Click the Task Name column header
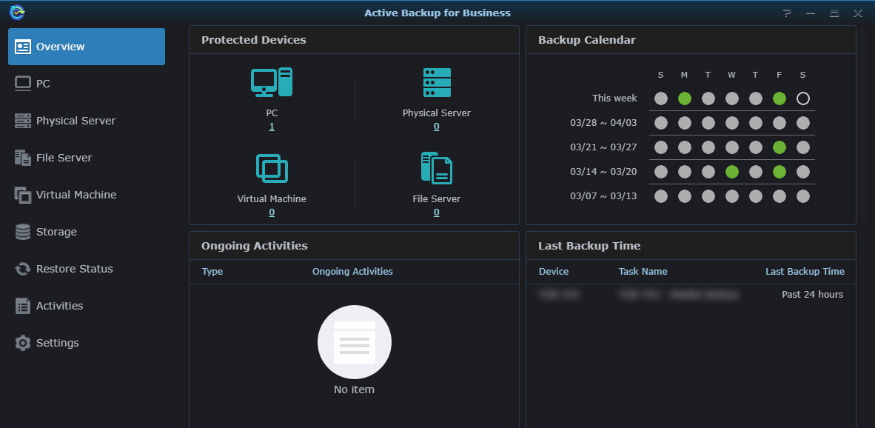Viewport: 875px width, 428px height. point(643,272)
